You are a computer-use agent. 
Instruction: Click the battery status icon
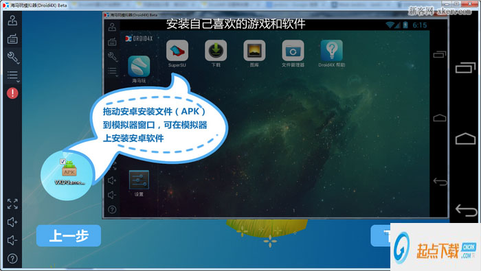[405, 25]
